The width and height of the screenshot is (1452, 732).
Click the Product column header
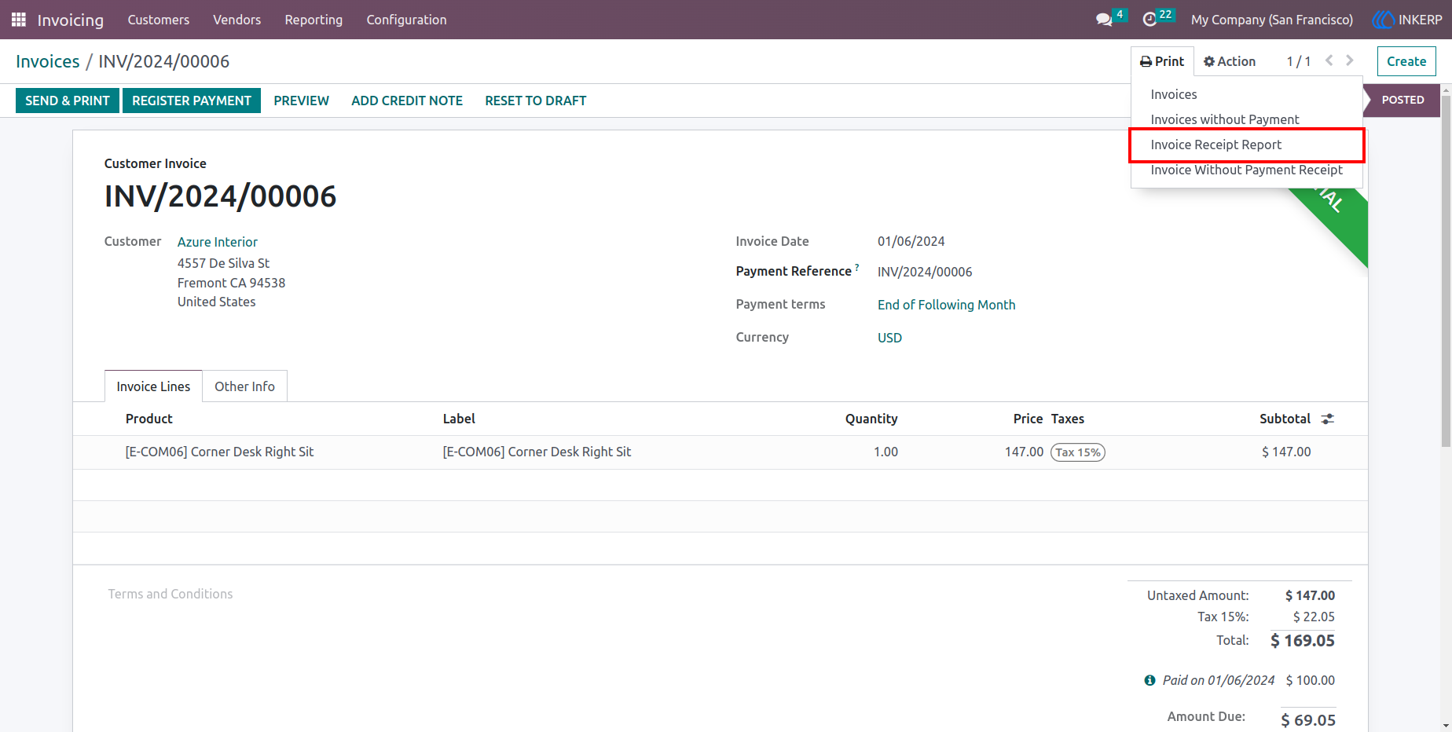tap(148, 419)
